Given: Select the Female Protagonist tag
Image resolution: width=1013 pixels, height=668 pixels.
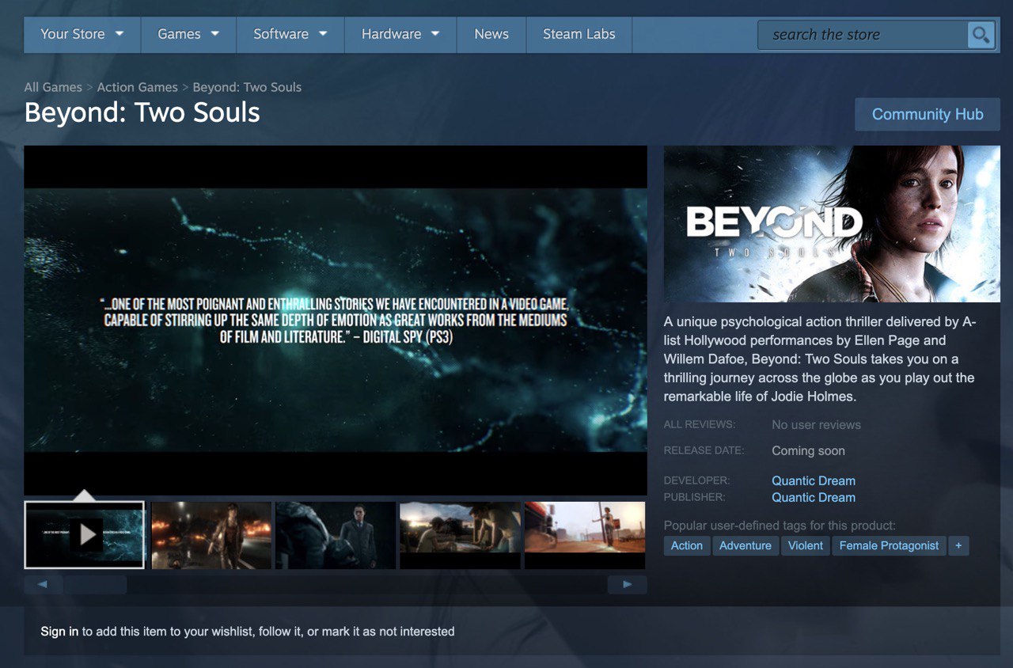Looking at the screenshot, I should [x=889, y=545].
